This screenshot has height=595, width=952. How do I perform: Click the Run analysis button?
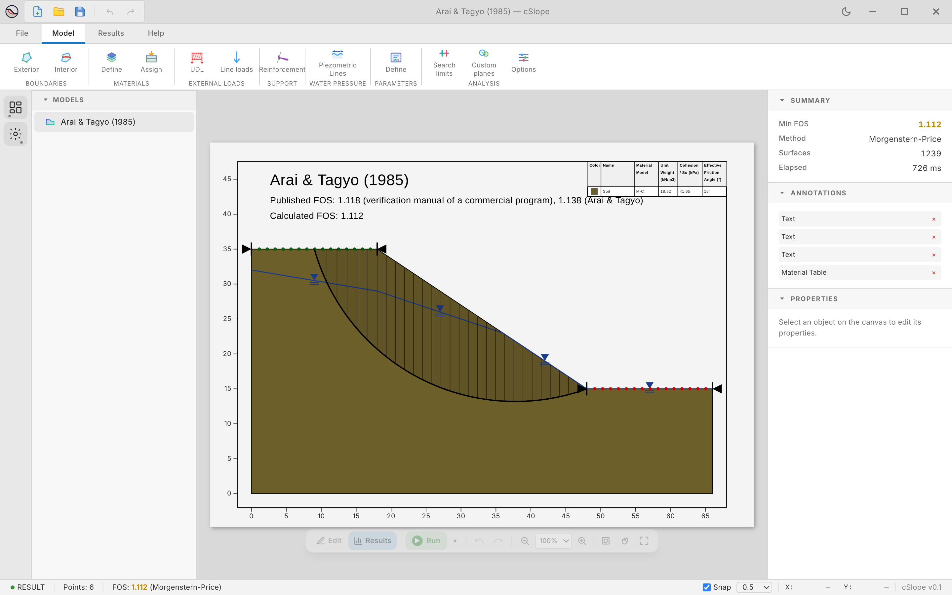point(426,541)
